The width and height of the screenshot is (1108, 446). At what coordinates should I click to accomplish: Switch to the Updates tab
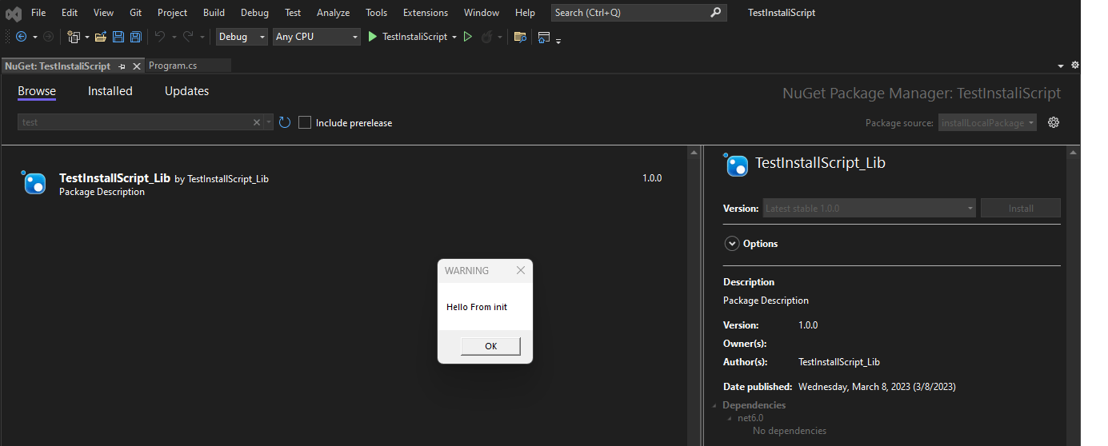(186, 91)
